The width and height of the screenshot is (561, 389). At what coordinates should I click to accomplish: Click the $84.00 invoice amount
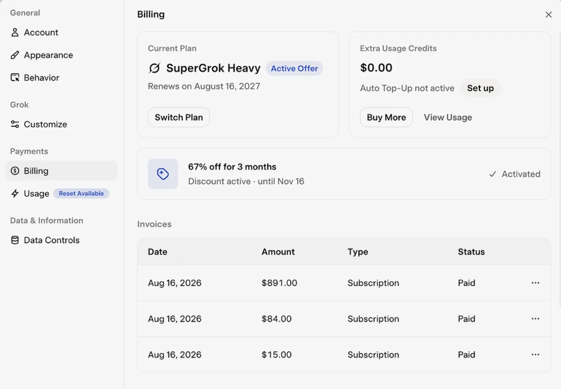276,319
